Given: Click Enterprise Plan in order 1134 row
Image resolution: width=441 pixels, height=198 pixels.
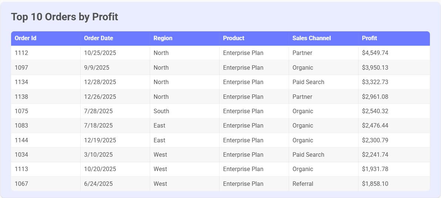Looking at the screenshot, I should click(x=243, y=82).
